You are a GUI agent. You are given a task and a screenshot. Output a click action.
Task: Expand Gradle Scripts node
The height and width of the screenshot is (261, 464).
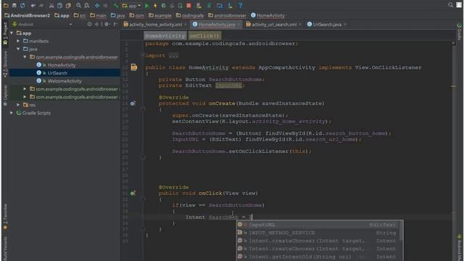tap(12, 113)
